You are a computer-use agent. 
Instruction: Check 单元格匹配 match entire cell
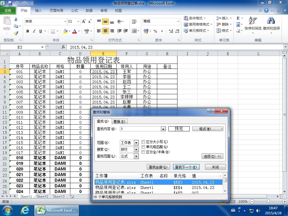143,147
